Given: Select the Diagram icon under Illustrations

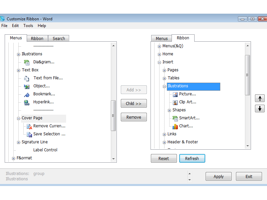Looking at the screenshot, I should click(26, 62).
